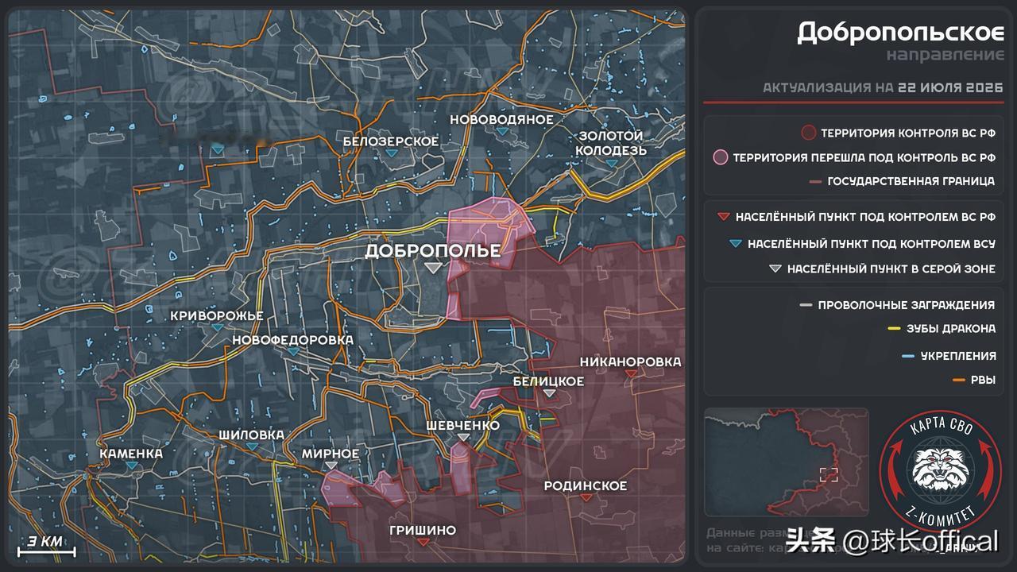Click the grey dash for проволочные заграждения

(x=806, y=305)
